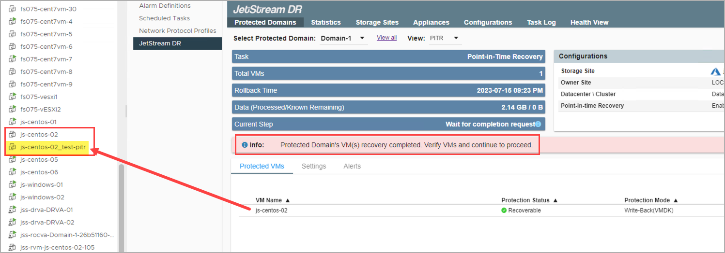Switch to the Statistics tab
This screenshot has height=253, width=725.
tap(325, 22)
